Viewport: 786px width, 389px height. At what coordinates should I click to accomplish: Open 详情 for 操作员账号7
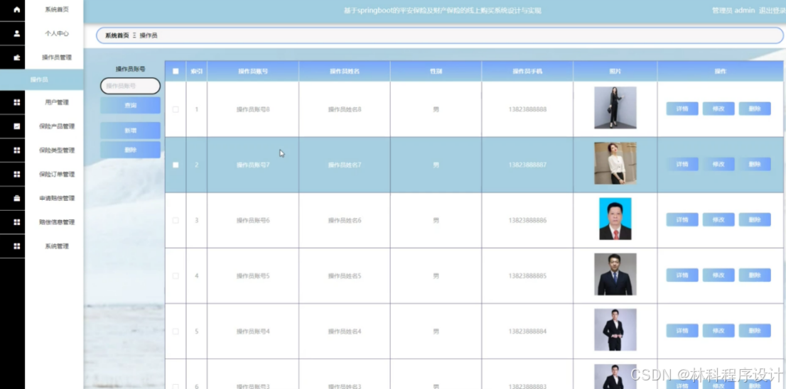(682, 164)
